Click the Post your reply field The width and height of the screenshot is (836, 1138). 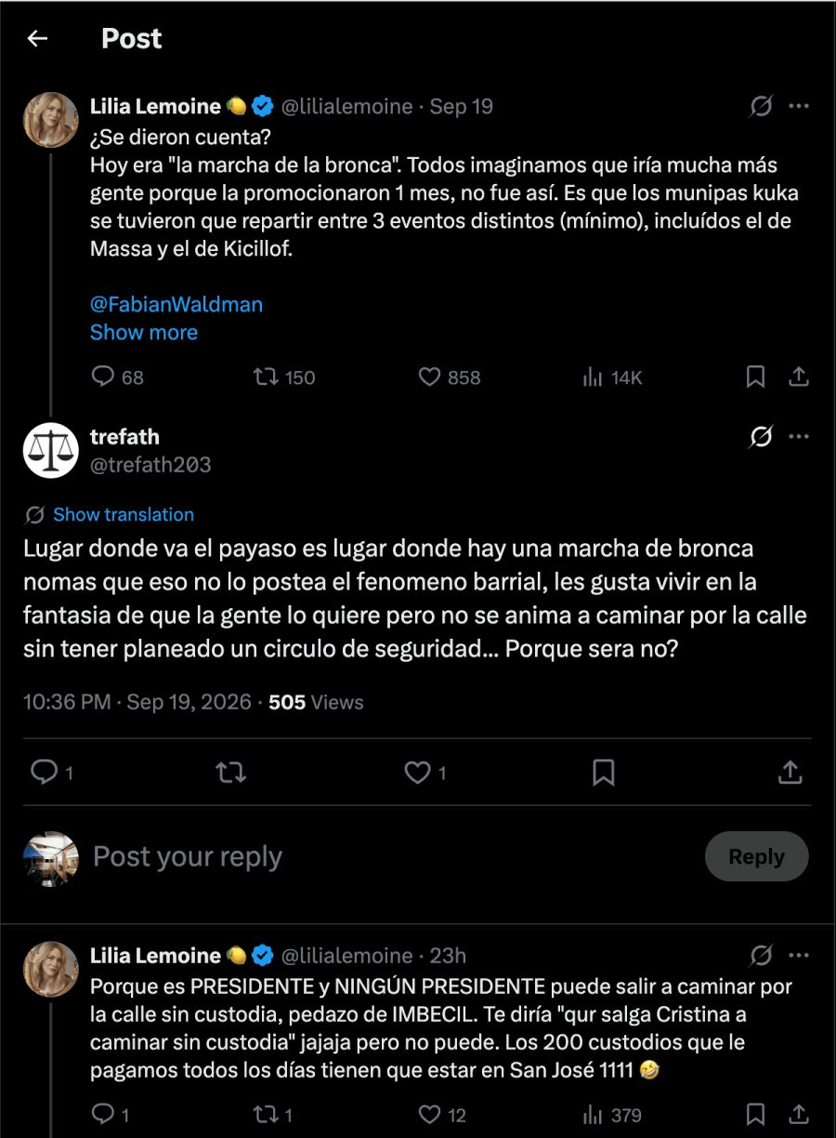click(x=390, y=856)
